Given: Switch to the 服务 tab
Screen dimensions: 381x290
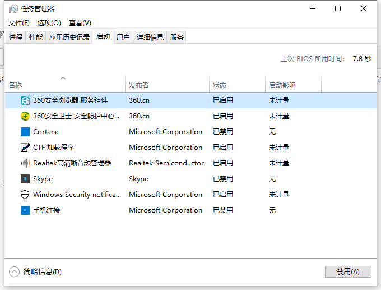Looking at the screenshot, I should [177, 38].
